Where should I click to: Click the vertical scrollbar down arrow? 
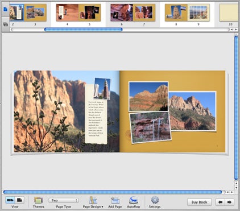(236, 188)
